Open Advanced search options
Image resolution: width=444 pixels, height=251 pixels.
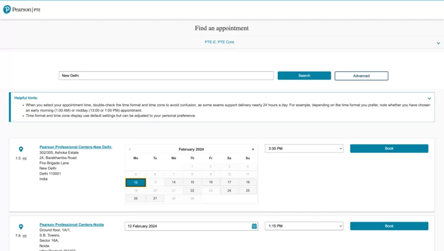tap(361, 75)
